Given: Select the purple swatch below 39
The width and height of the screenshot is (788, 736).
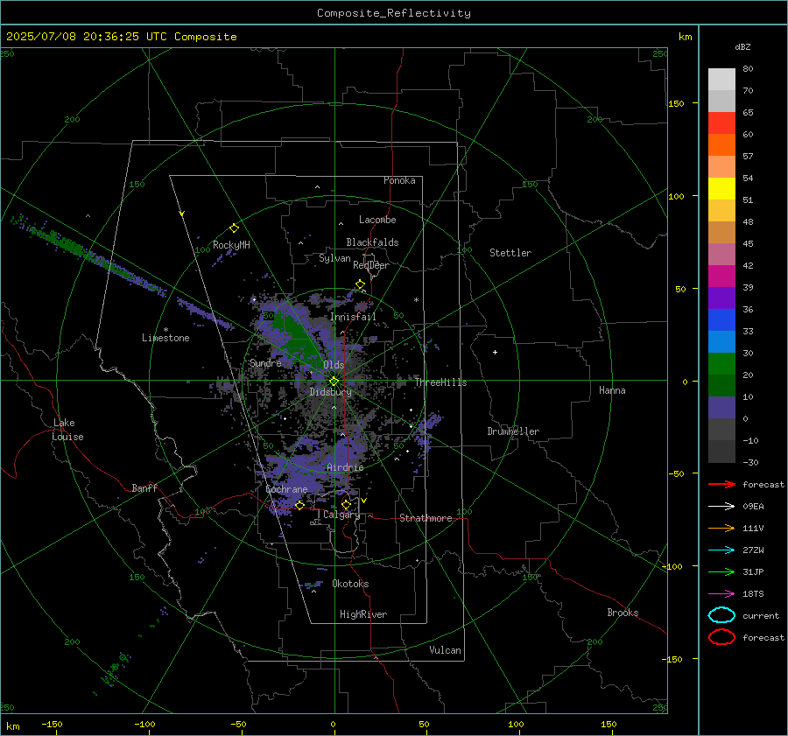Looking at the screenshot, I should (721, 298).
